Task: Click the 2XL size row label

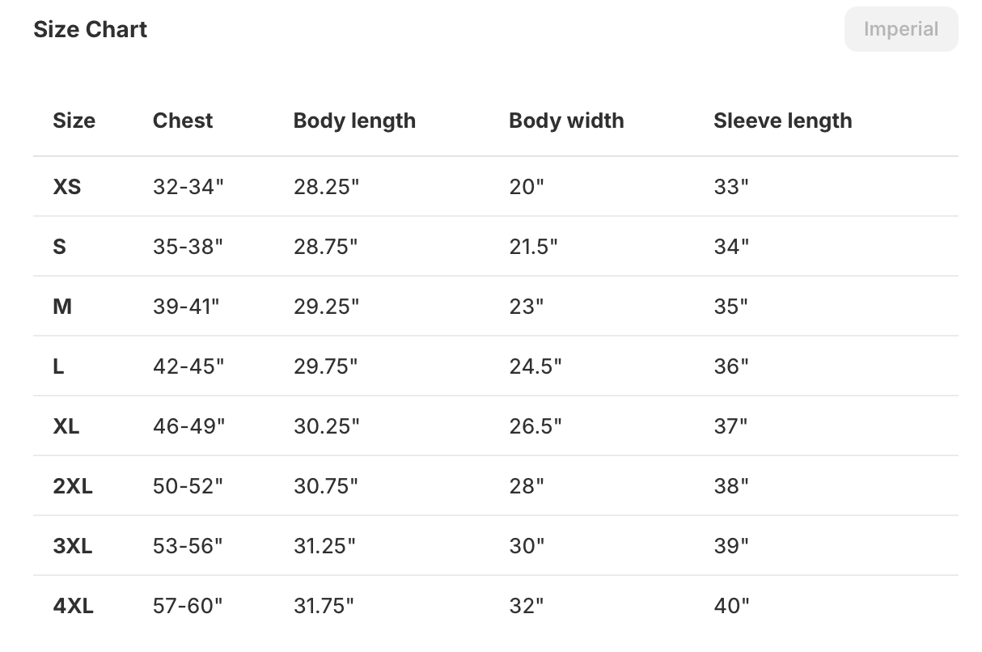Action: point(73,486)
